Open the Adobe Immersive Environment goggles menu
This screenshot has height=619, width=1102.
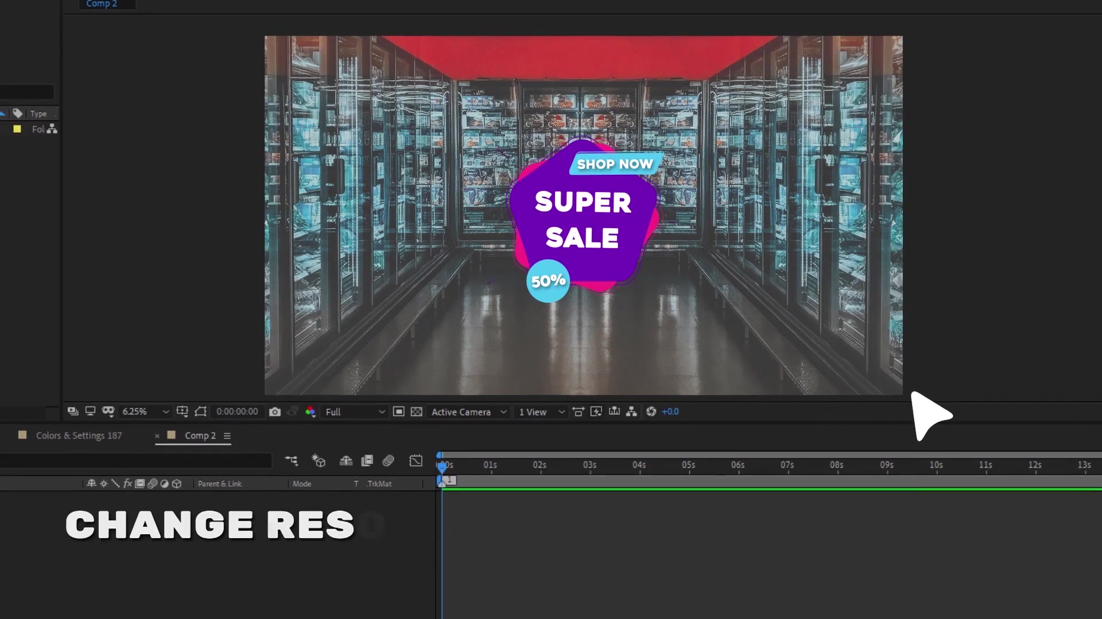(x=108, y=412)
